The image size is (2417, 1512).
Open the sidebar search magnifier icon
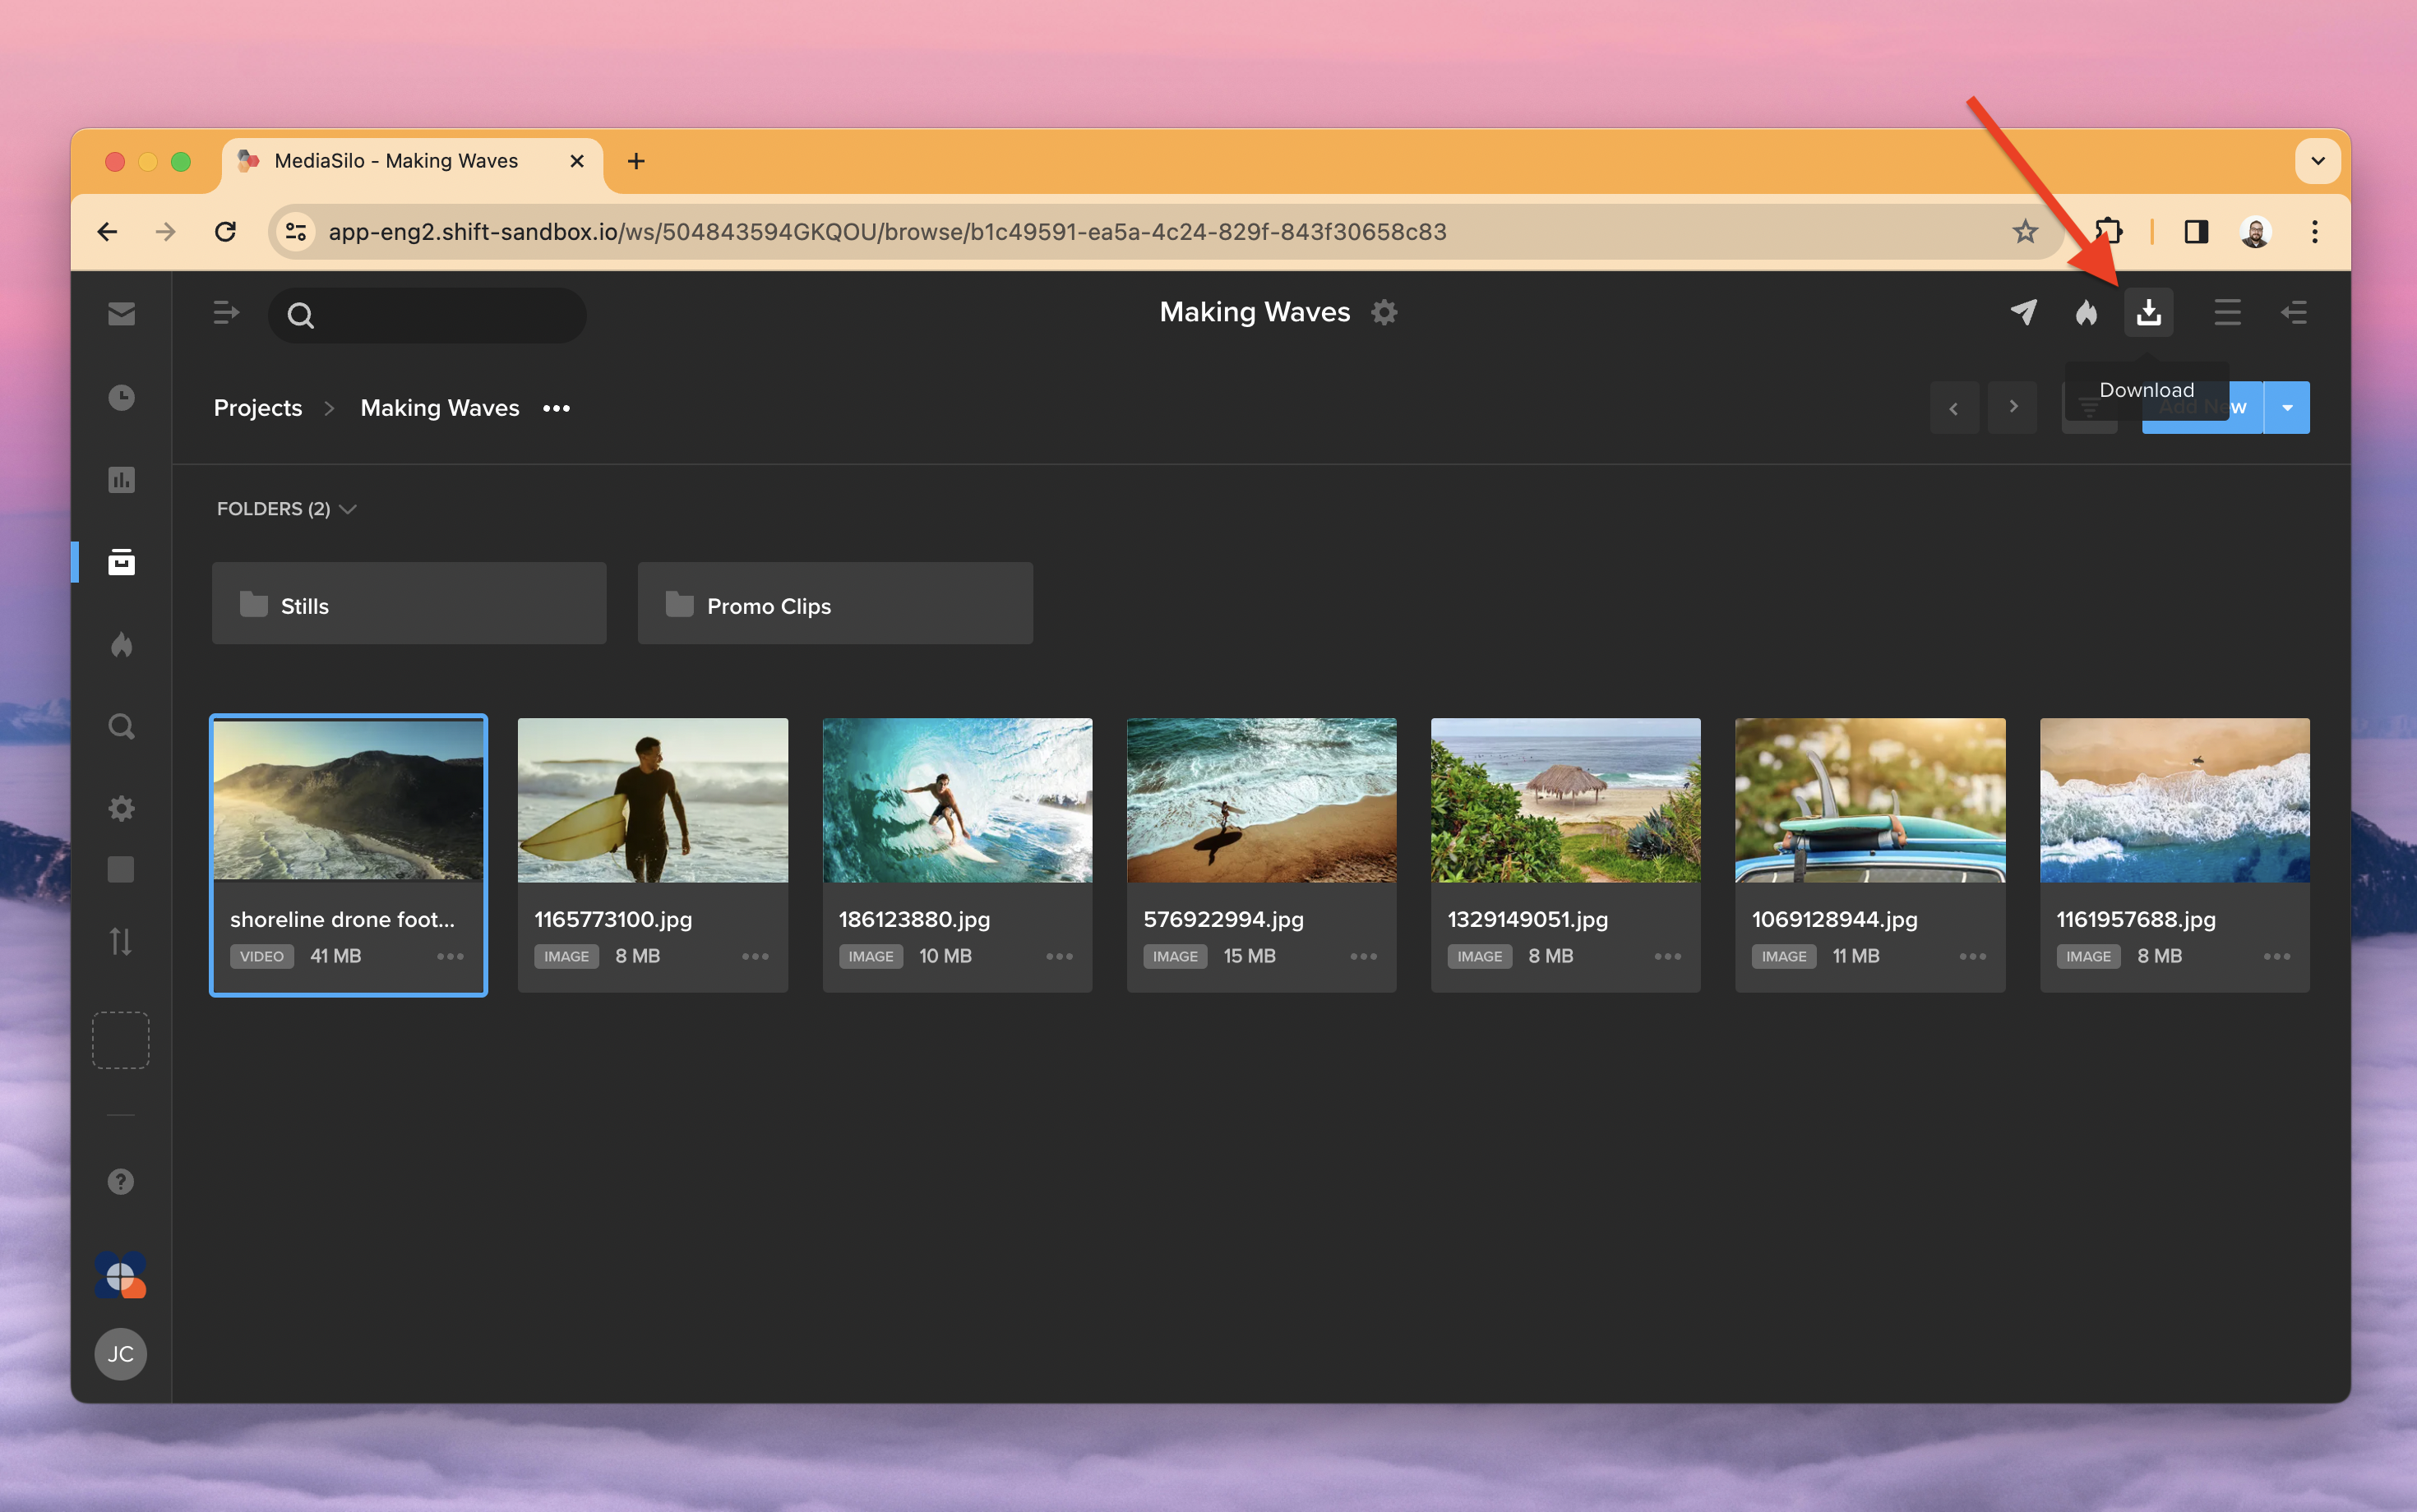click(x=121, y=726)
